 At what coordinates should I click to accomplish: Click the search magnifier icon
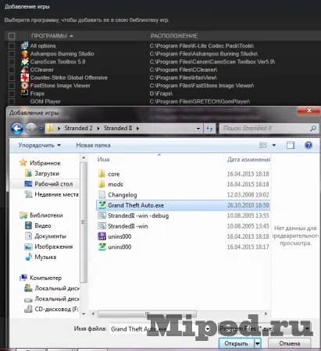click(x=313, y=128)
